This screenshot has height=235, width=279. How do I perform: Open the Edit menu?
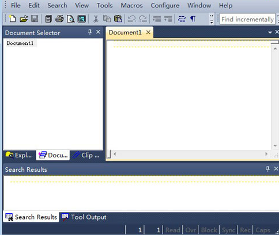tap(34, 5)
